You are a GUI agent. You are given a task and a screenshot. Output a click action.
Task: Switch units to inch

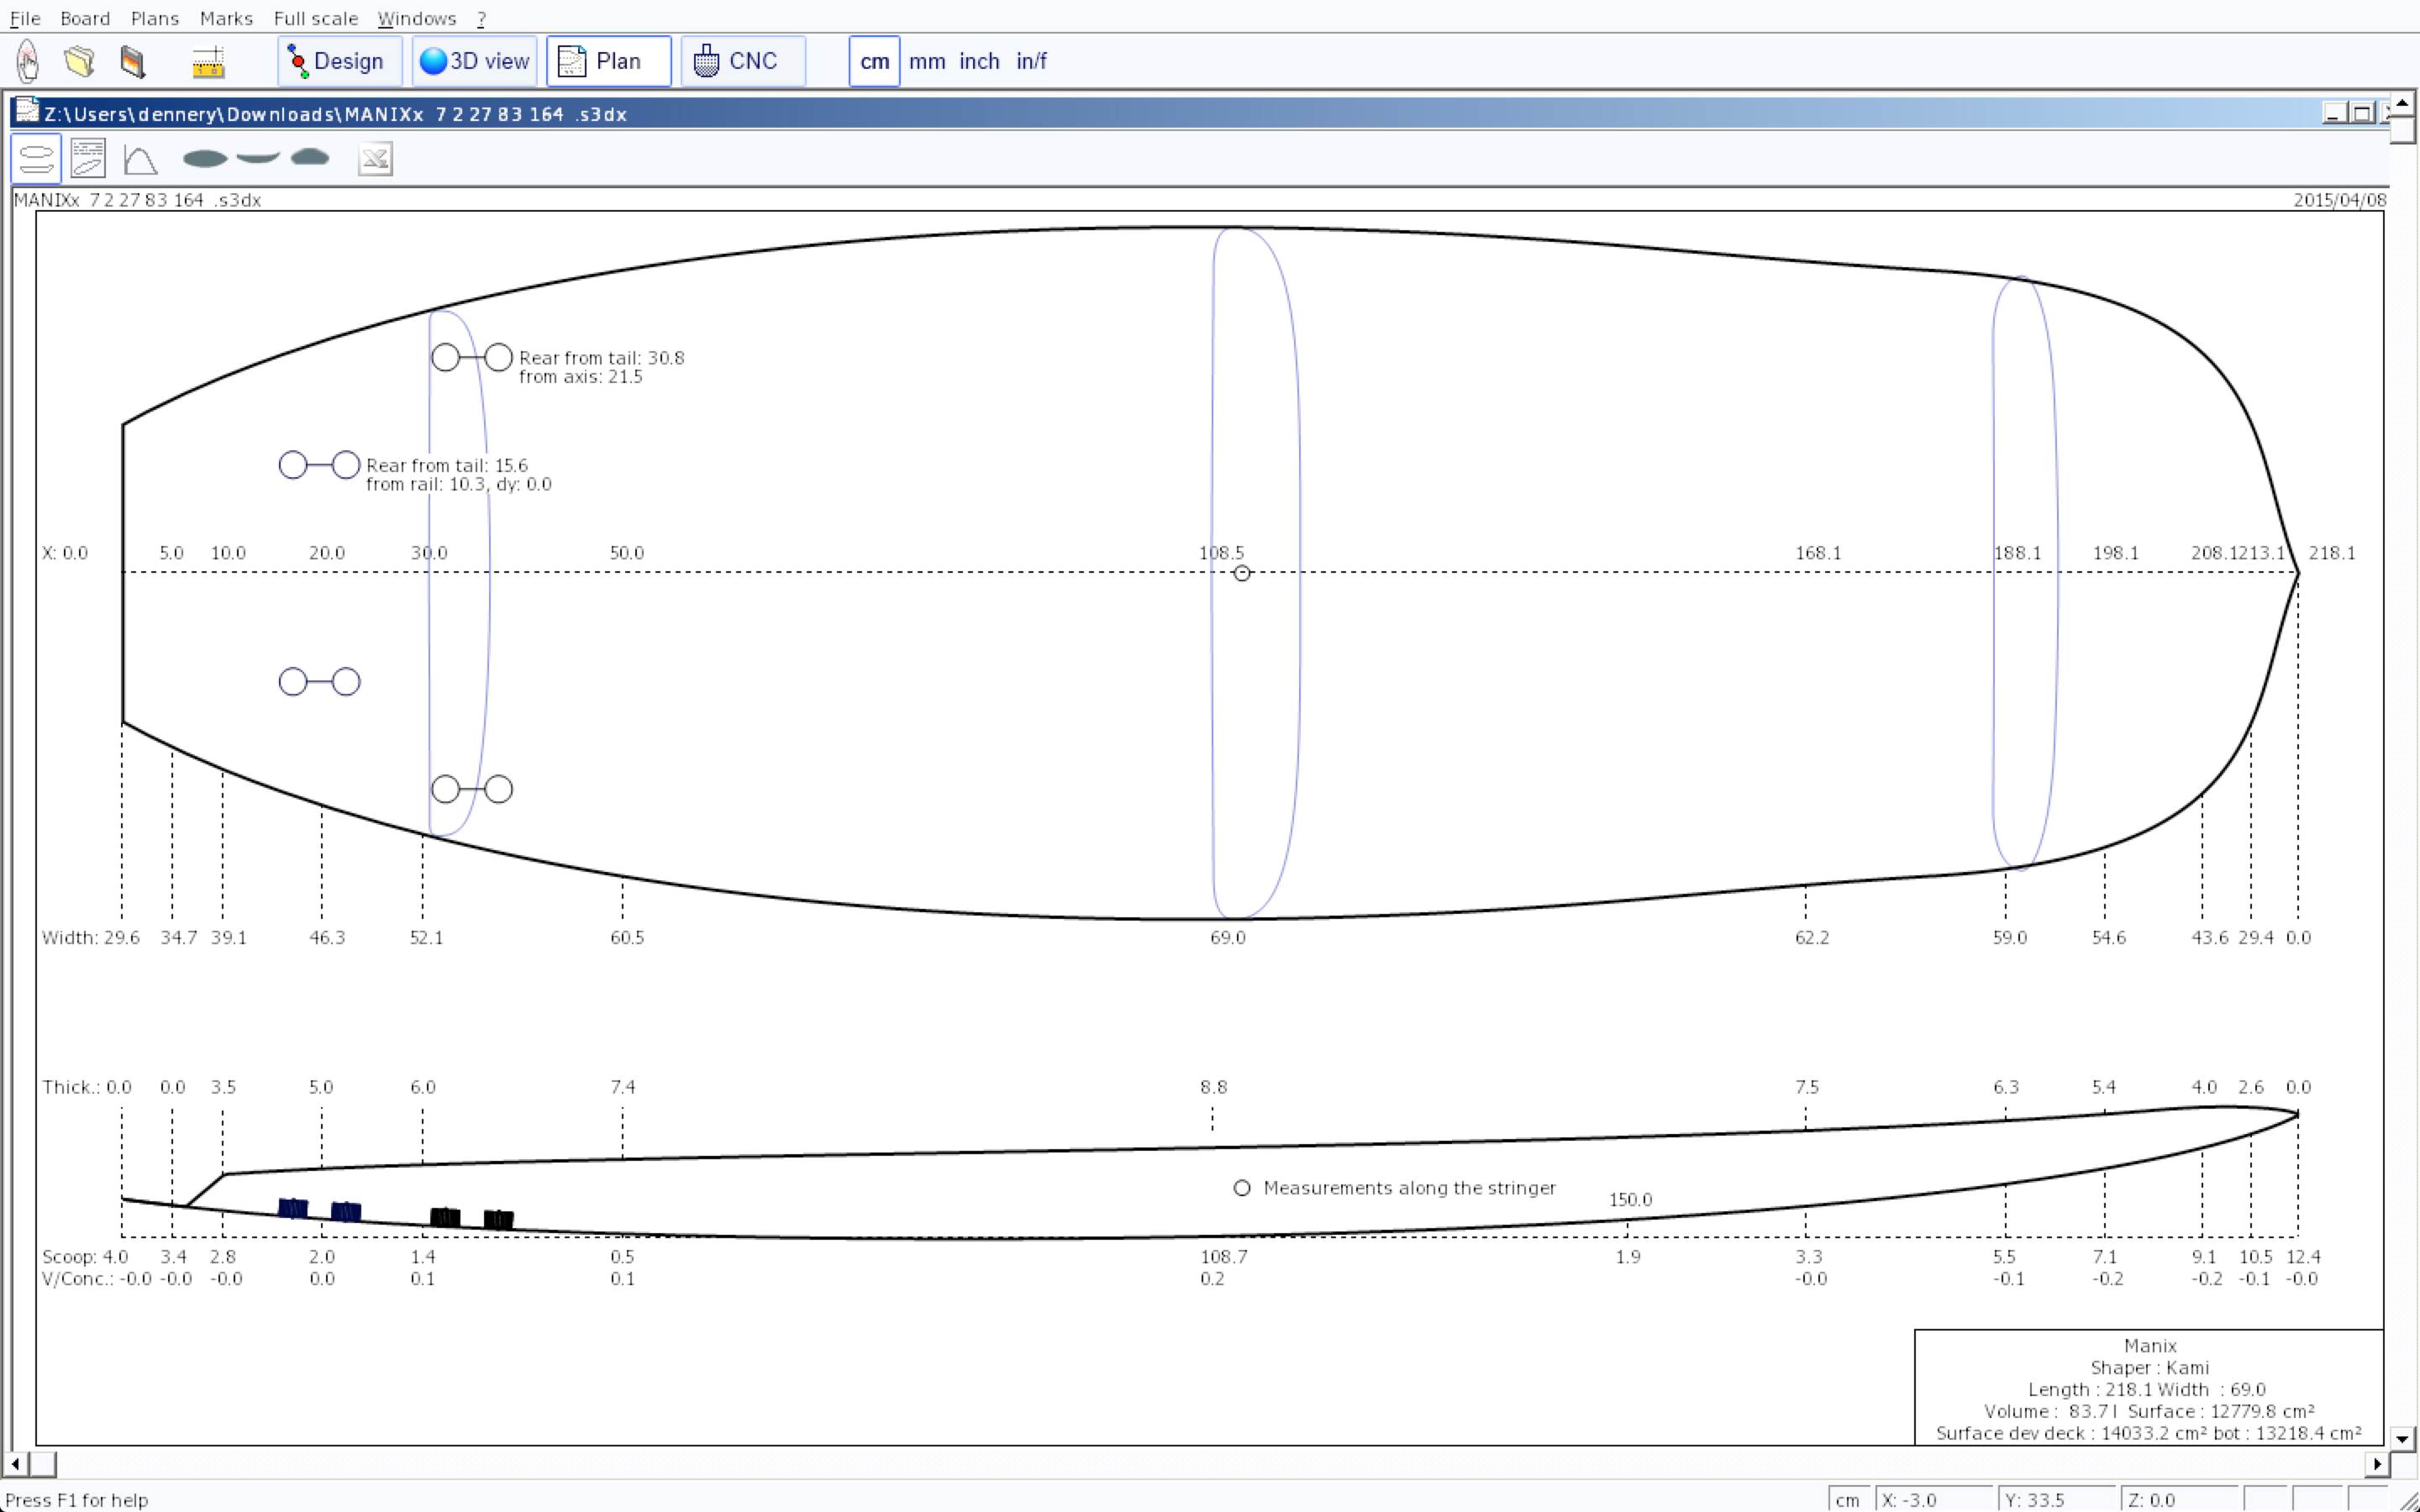click(x=979, y=61)
